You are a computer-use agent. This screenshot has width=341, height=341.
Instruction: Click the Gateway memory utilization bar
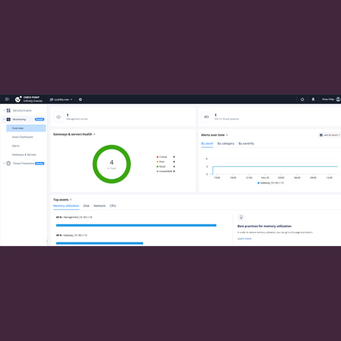click(x=99, y=243)
